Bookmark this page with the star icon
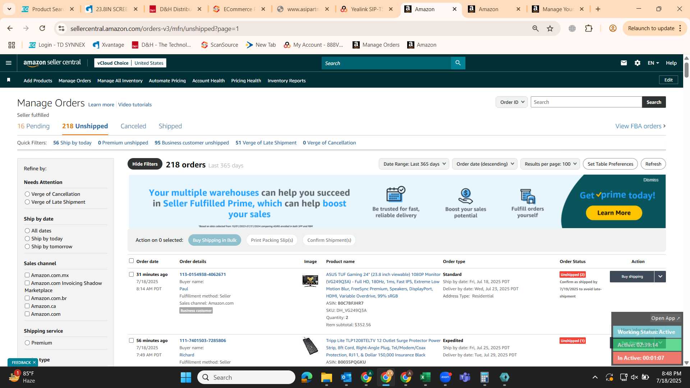 click(x=550, y=28)
